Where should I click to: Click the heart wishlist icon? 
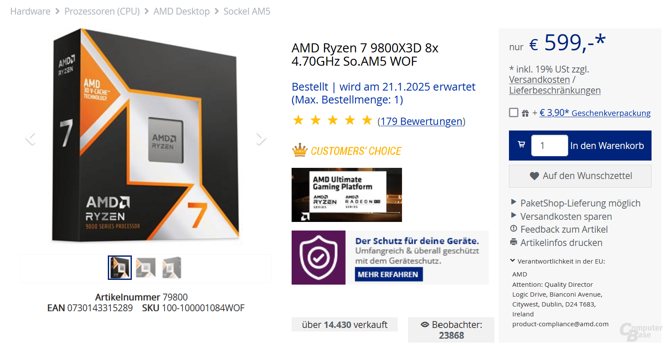click(534, 176)
